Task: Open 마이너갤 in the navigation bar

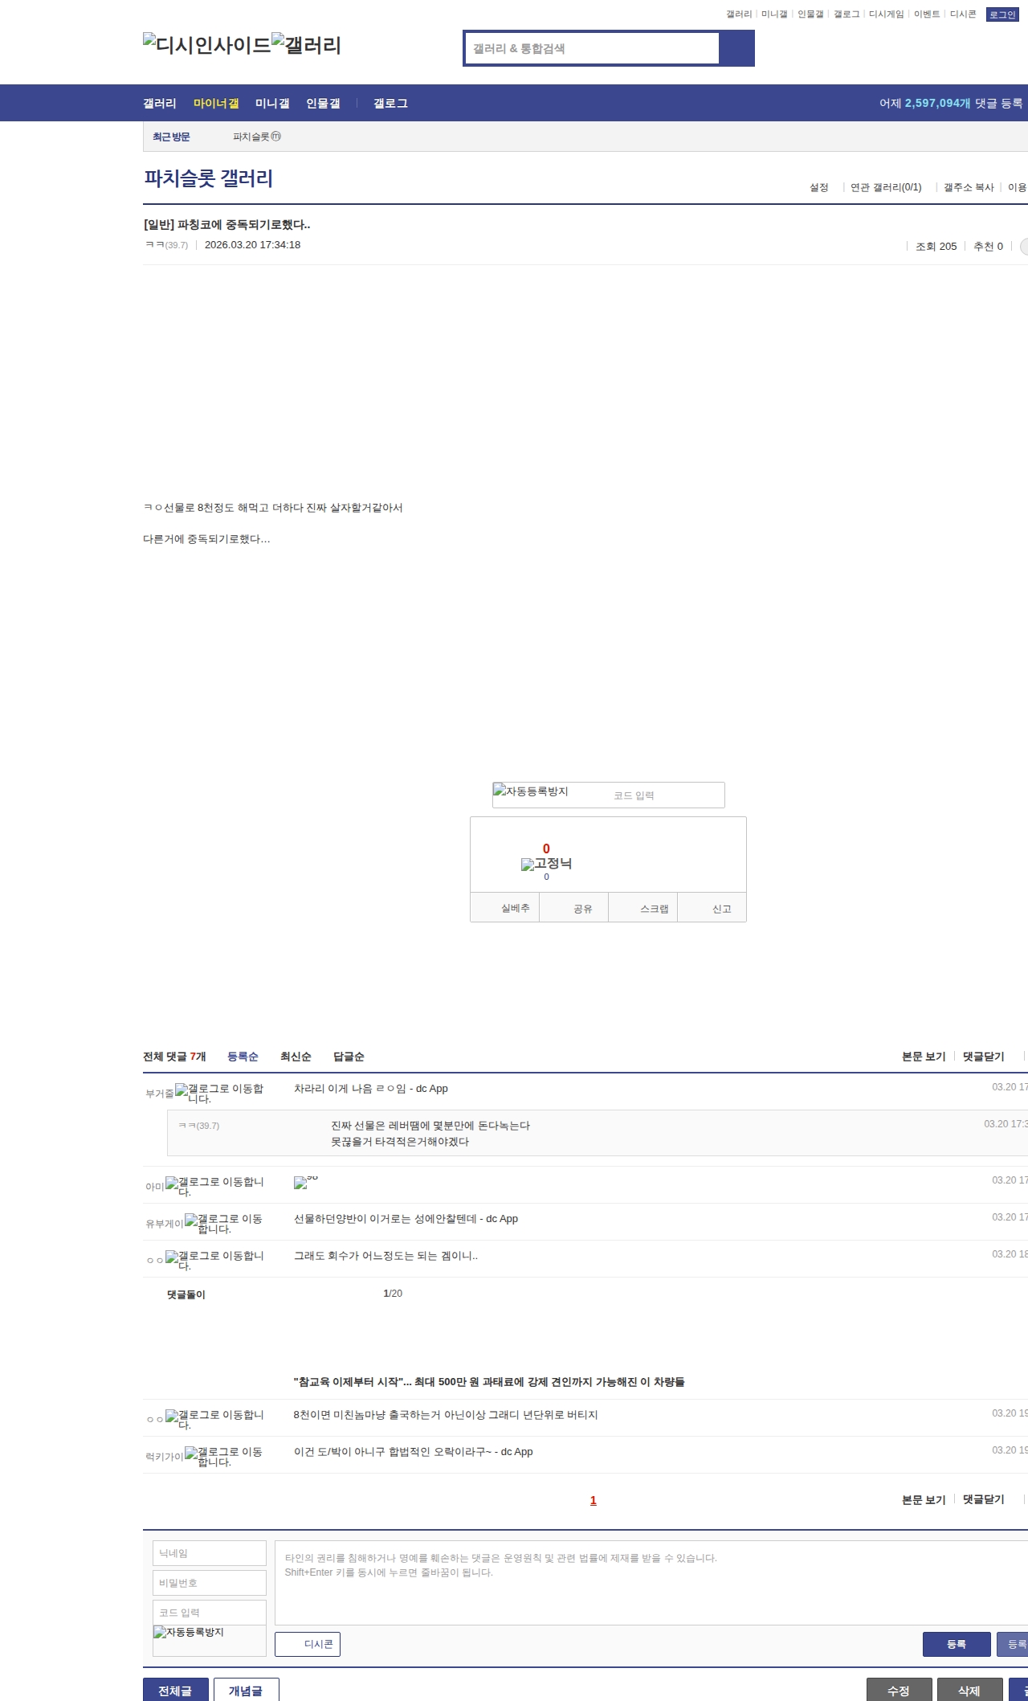Action: pos(216,104)
